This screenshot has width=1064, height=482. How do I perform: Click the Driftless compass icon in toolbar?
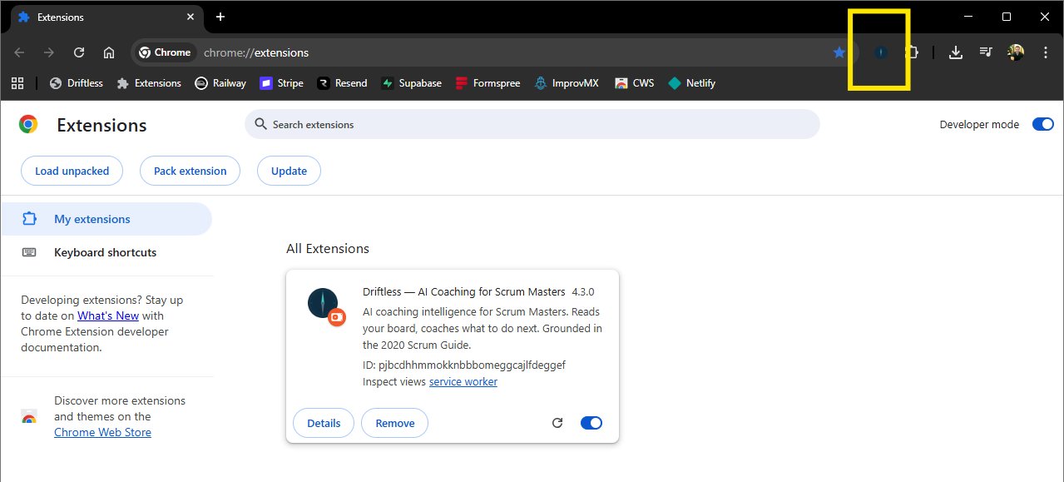(880, 52)
